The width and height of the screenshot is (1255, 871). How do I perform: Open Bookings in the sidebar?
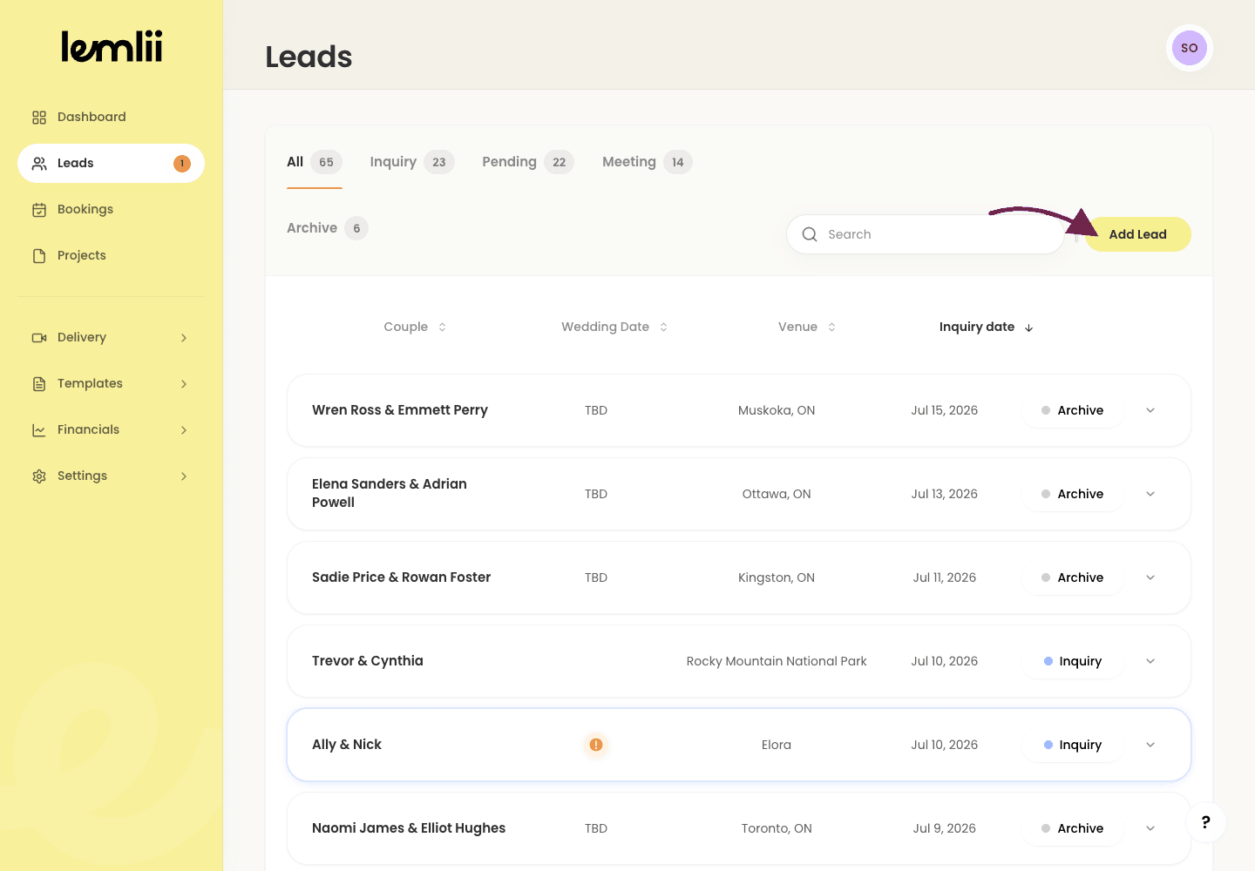(111, 209)
